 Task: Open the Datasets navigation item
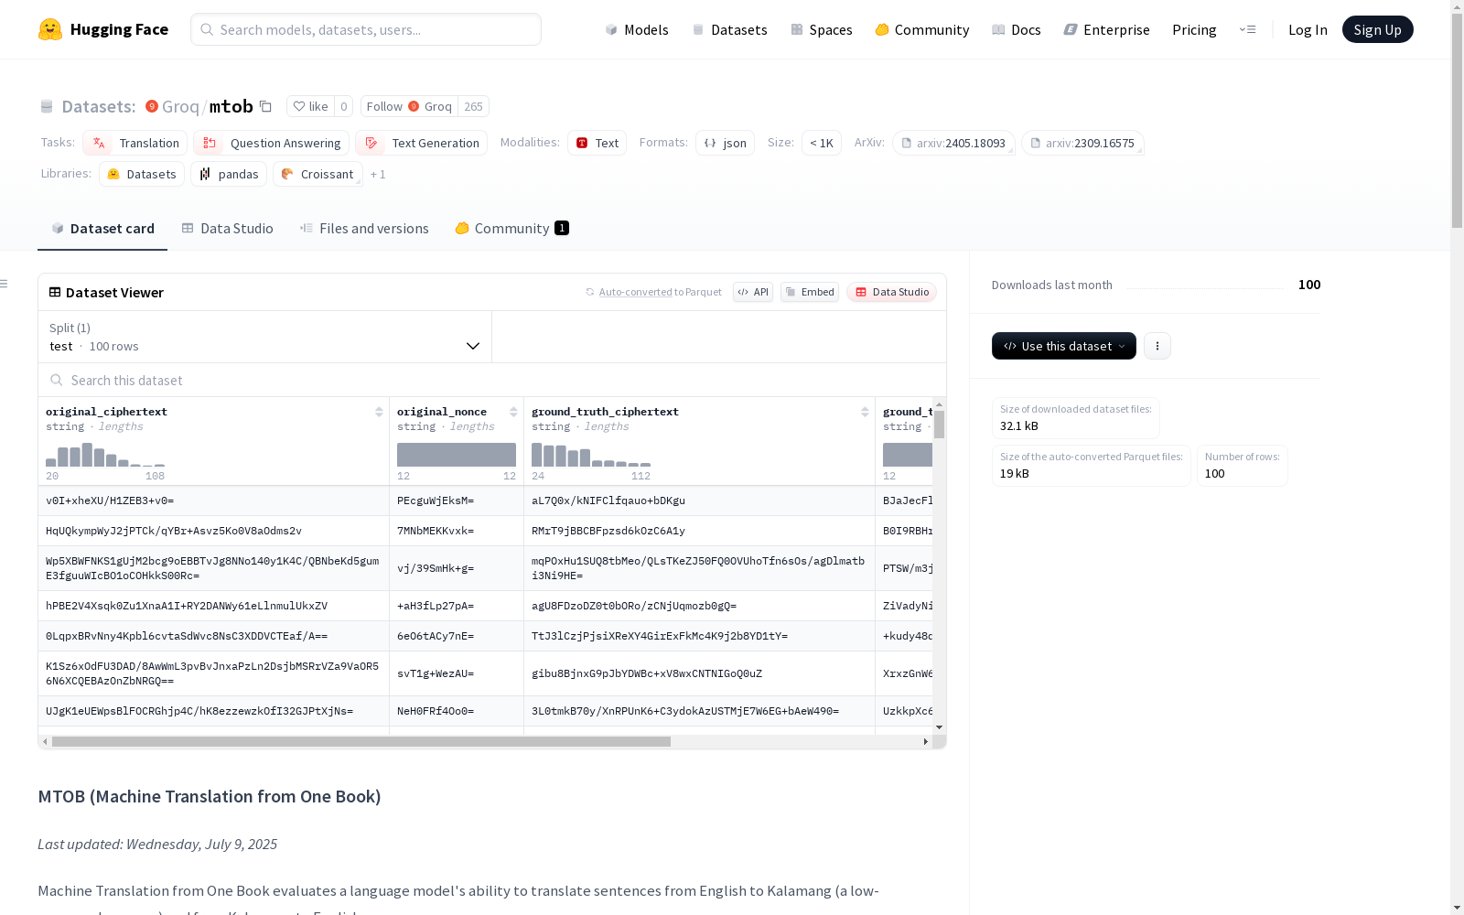coord(729,29)
